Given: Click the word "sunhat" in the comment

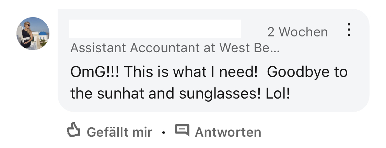Looking at the screenshot, I should coord(117,93).
